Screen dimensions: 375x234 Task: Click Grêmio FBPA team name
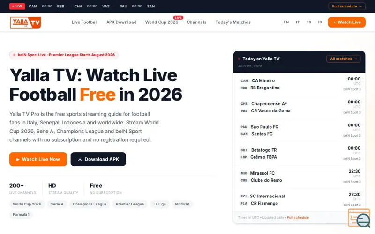pos(263,157)
